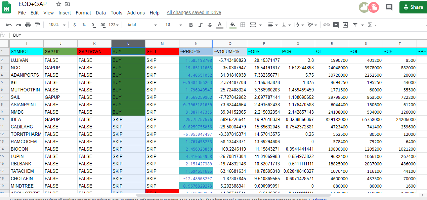Increase decimal places
The height and width of the screenshot is (200, 427).
pos(102,25)
